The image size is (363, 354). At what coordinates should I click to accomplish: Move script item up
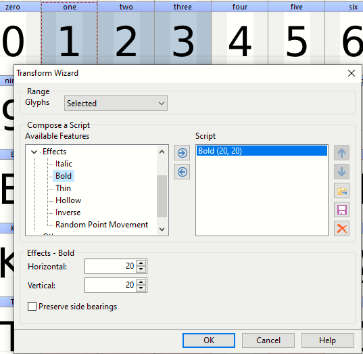tap(341, 153)
